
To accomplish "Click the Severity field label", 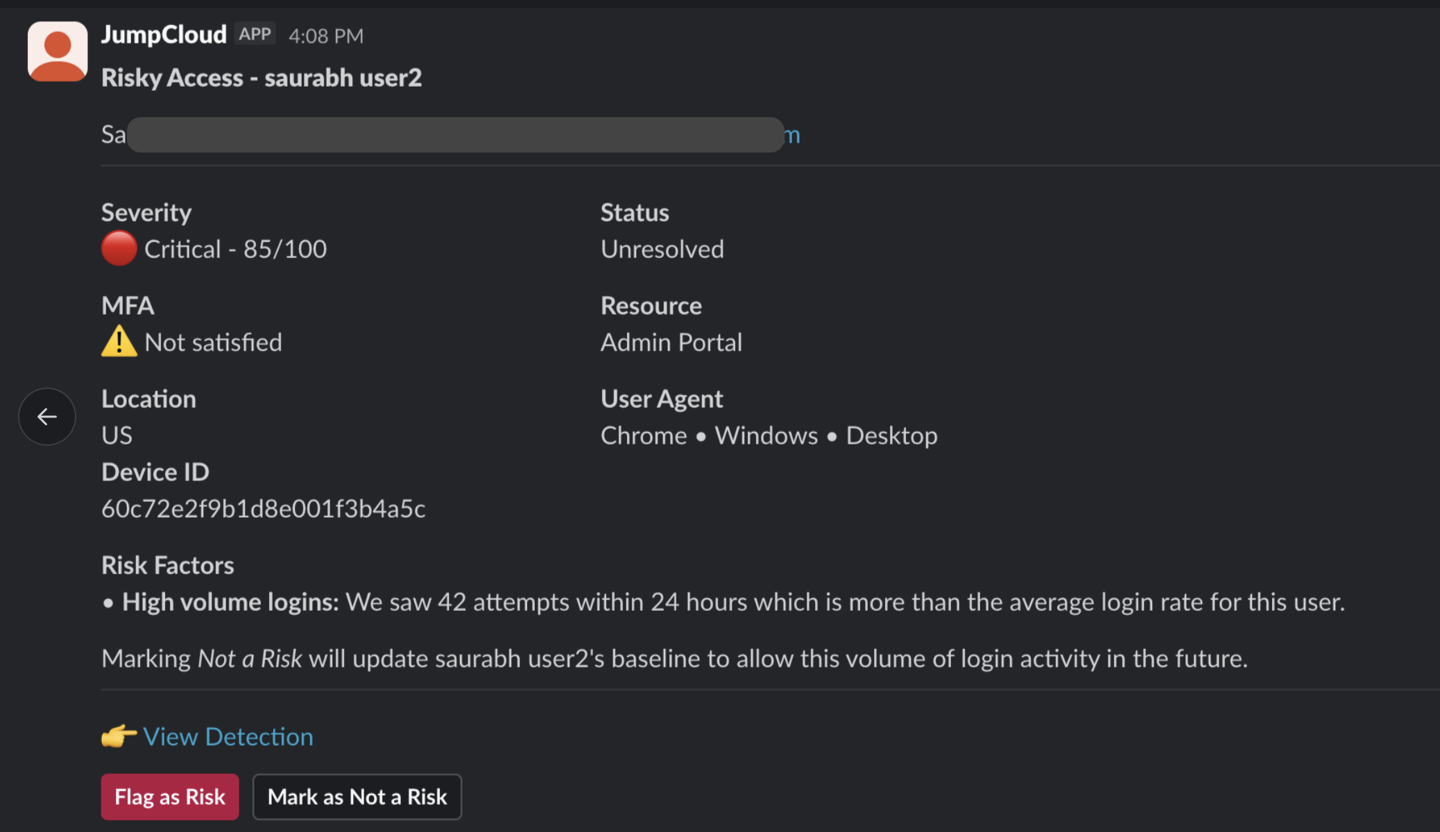I will pyautogui.click(x=146, y=212).
